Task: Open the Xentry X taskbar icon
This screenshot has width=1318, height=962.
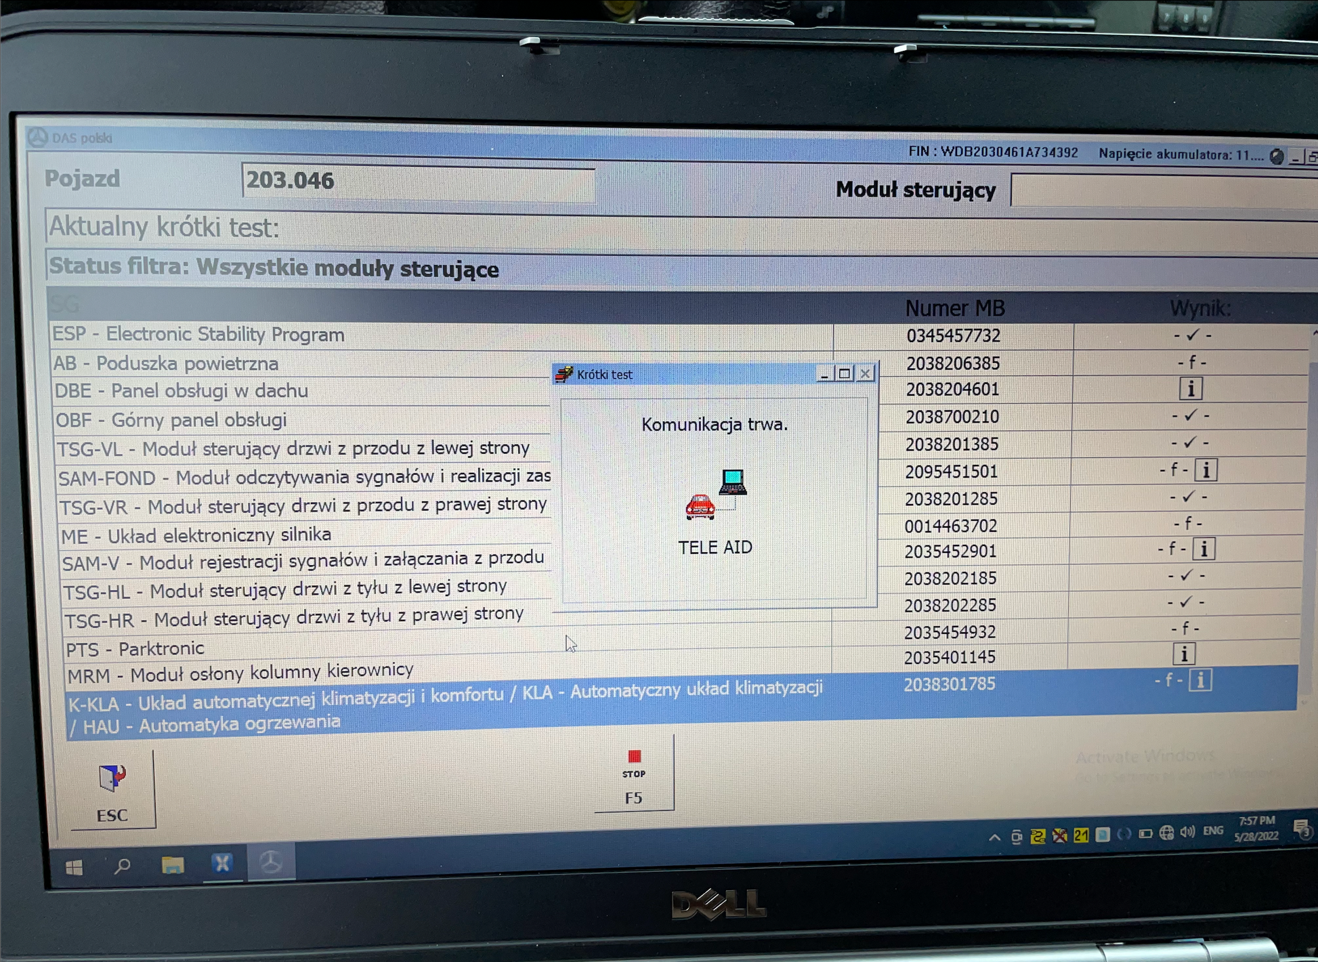Action: 222,864
